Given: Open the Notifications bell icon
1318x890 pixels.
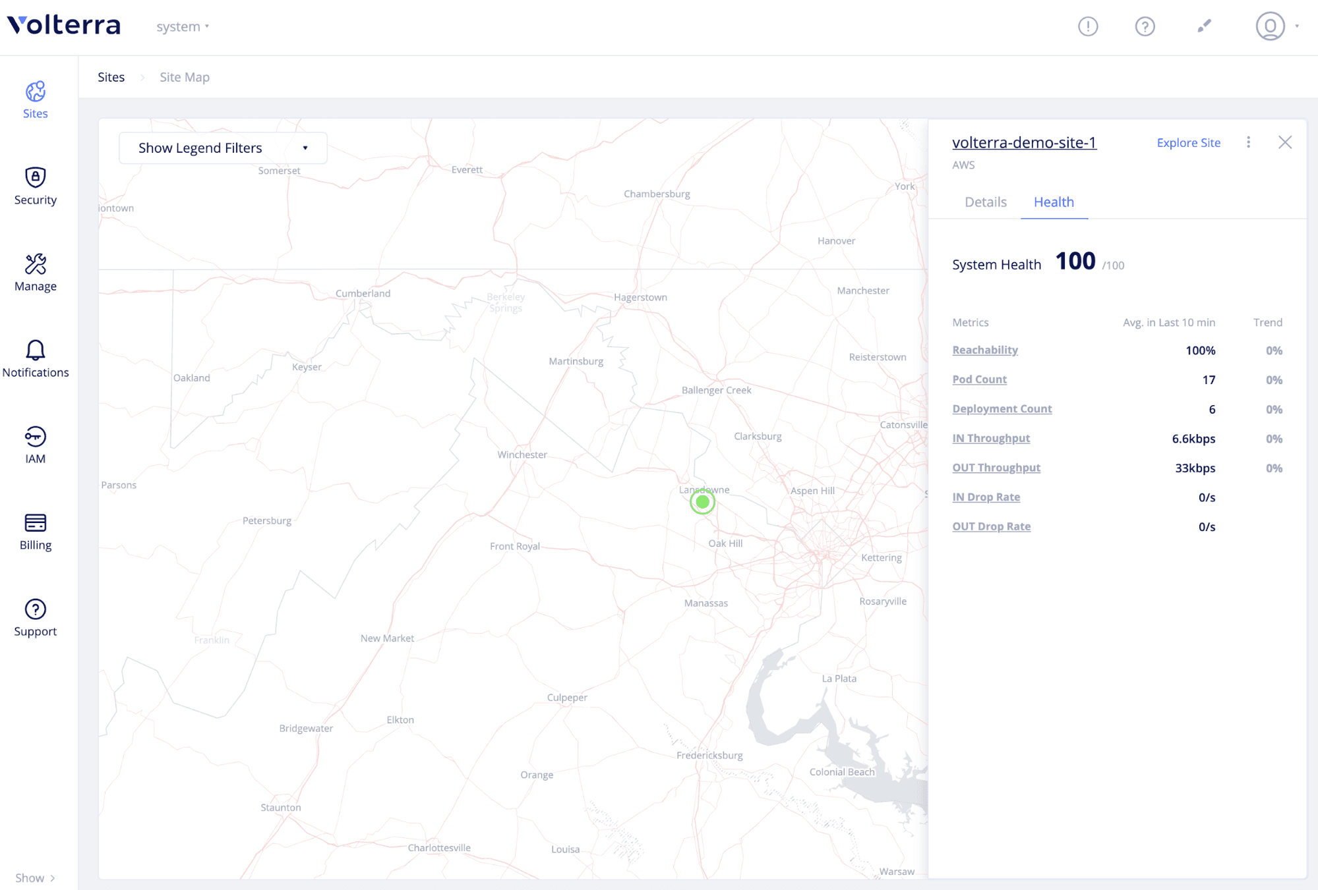Looking at the screenshot, I should click(x=36, y=350).
